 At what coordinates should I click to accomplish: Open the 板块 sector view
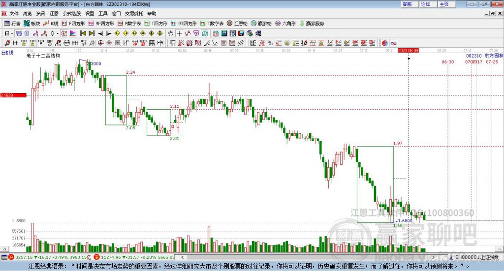(x=32, y=24)
